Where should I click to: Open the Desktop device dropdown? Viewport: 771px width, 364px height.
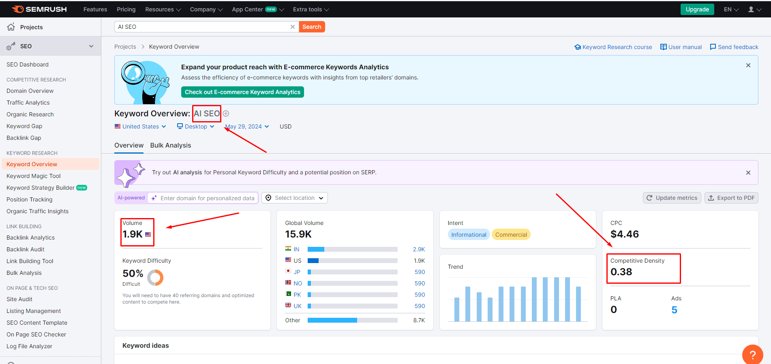196,126
